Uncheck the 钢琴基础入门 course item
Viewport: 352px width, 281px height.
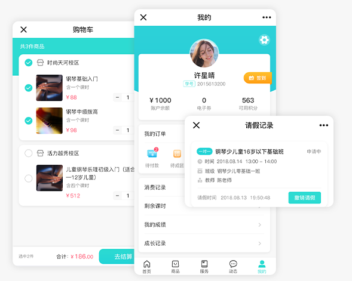29,88
